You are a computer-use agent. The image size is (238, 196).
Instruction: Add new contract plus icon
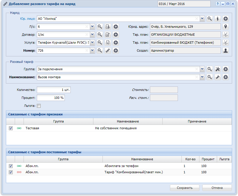pyautogui.click(x=116, y=35)
